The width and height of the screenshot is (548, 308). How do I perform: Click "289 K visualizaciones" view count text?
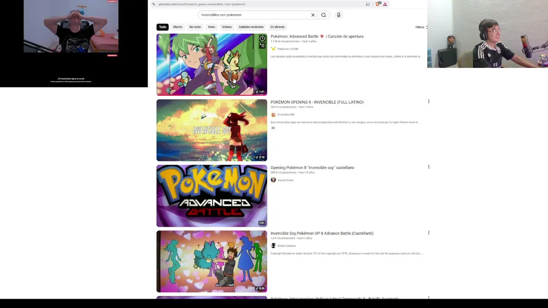pos(283,173)
